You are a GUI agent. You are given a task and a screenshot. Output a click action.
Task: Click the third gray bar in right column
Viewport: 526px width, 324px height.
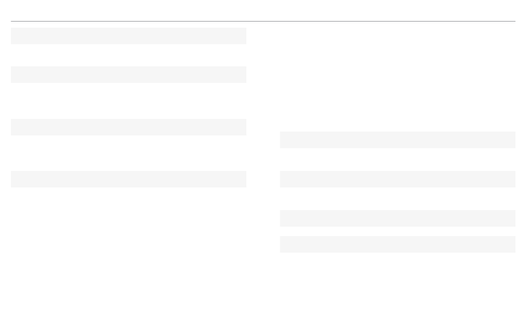tap(398, 218)
